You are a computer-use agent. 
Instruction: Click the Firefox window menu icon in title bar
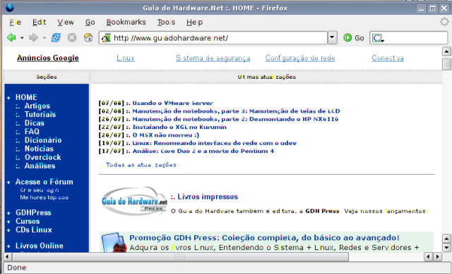pos(9,8)
